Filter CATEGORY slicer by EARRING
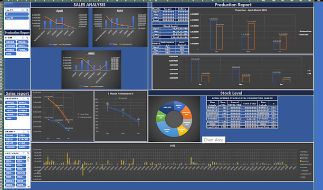This screenshot has height=190, width=323. click(x=10, y=107)
